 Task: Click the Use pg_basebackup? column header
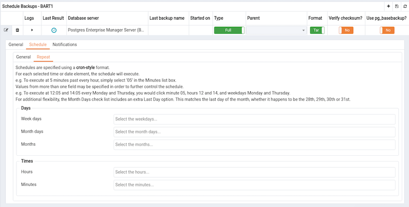point(386,18)
